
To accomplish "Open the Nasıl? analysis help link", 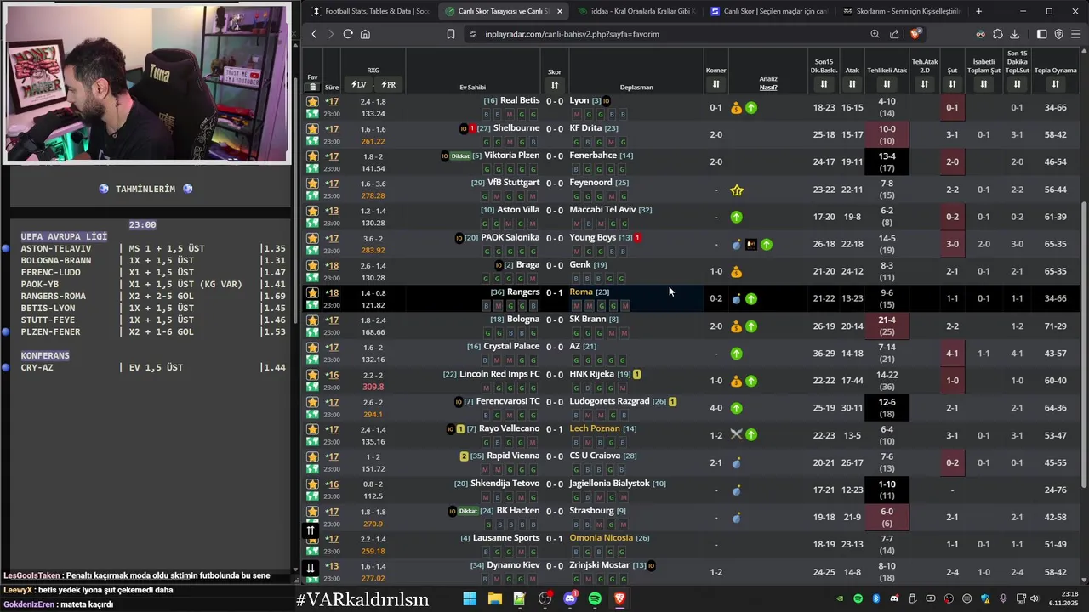I will (x=768, y=87).
